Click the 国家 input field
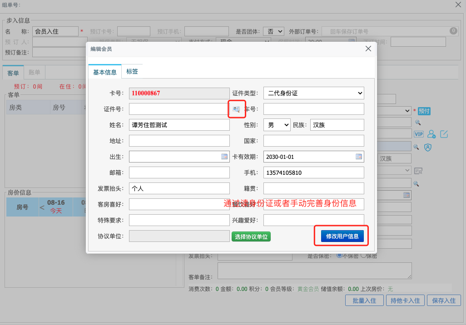 pos(313,141)
